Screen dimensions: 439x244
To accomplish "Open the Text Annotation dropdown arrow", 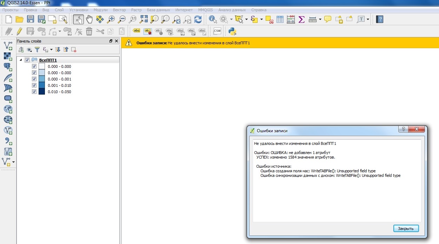I will pyautogui.click(x=368, y=19).
